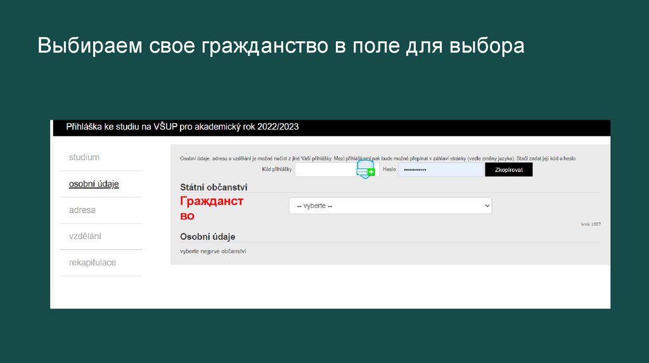Click the Kód přihlášky input field
Screen dimensions: 649x363
[x=337, y=169]
